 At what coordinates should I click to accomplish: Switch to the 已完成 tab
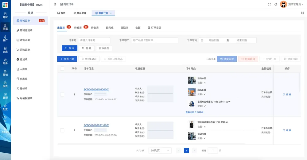[110, 28]
